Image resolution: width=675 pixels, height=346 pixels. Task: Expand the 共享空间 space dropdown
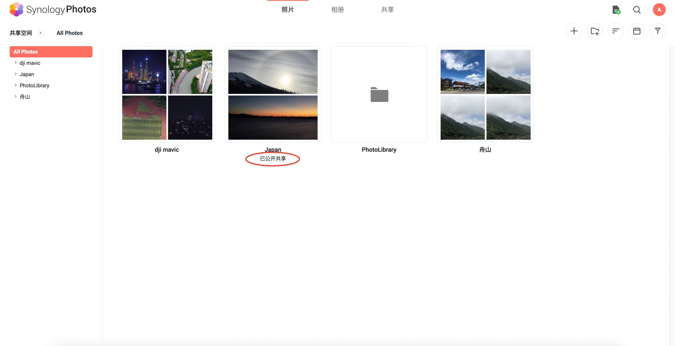[40, 33]
